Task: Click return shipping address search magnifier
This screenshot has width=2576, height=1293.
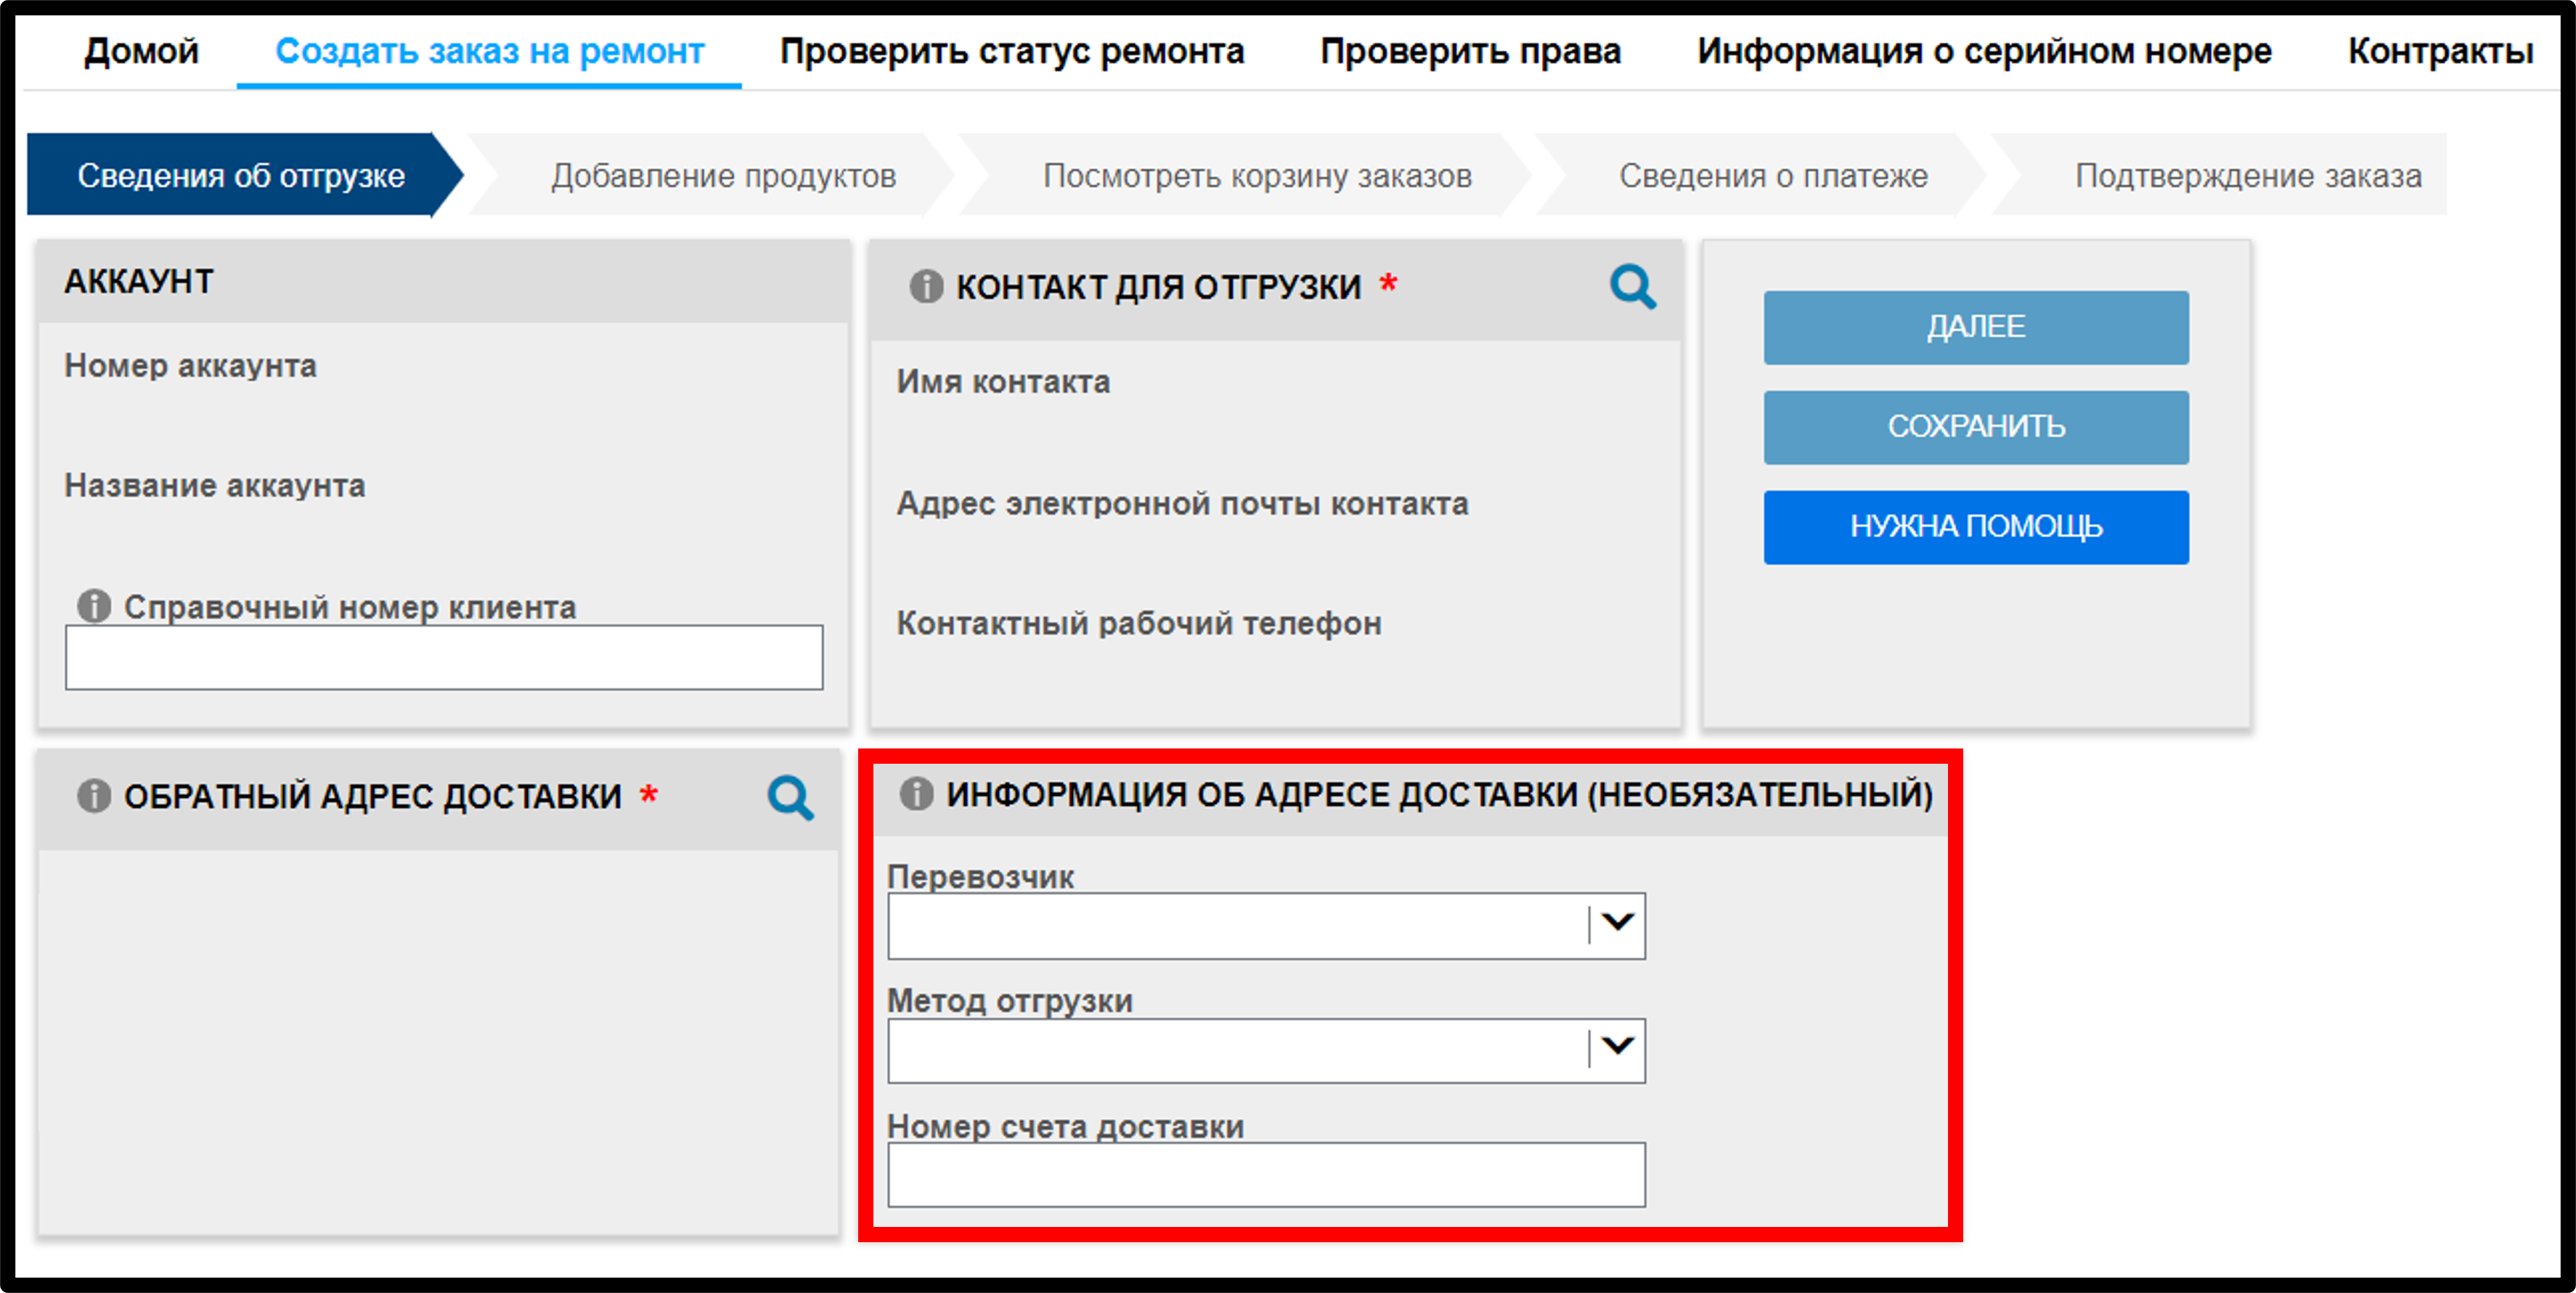Action: point(790,797)
